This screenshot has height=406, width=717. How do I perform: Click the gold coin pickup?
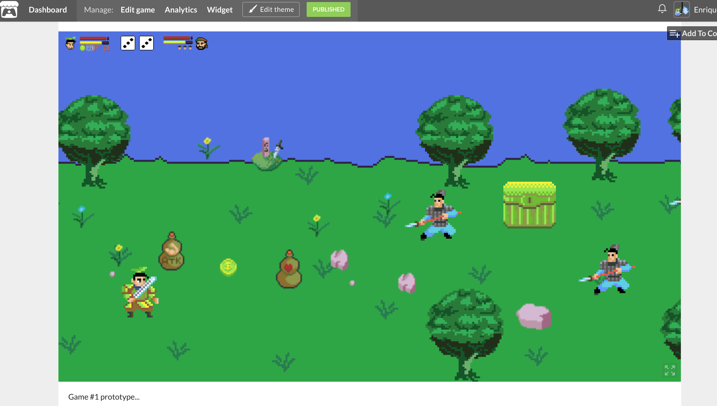tap(228, 267)
